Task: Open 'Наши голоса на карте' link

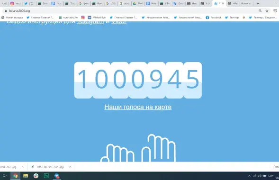Action: (138, 107)
